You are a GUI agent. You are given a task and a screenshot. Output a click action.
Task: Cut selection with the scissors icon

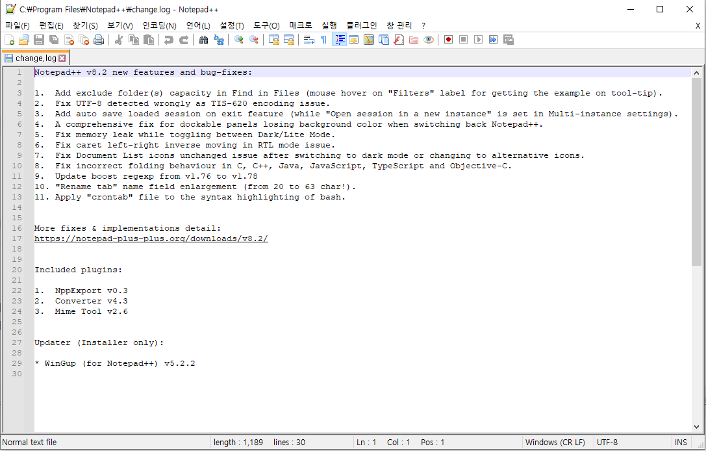pyautogui.click(x=119, y=40)
